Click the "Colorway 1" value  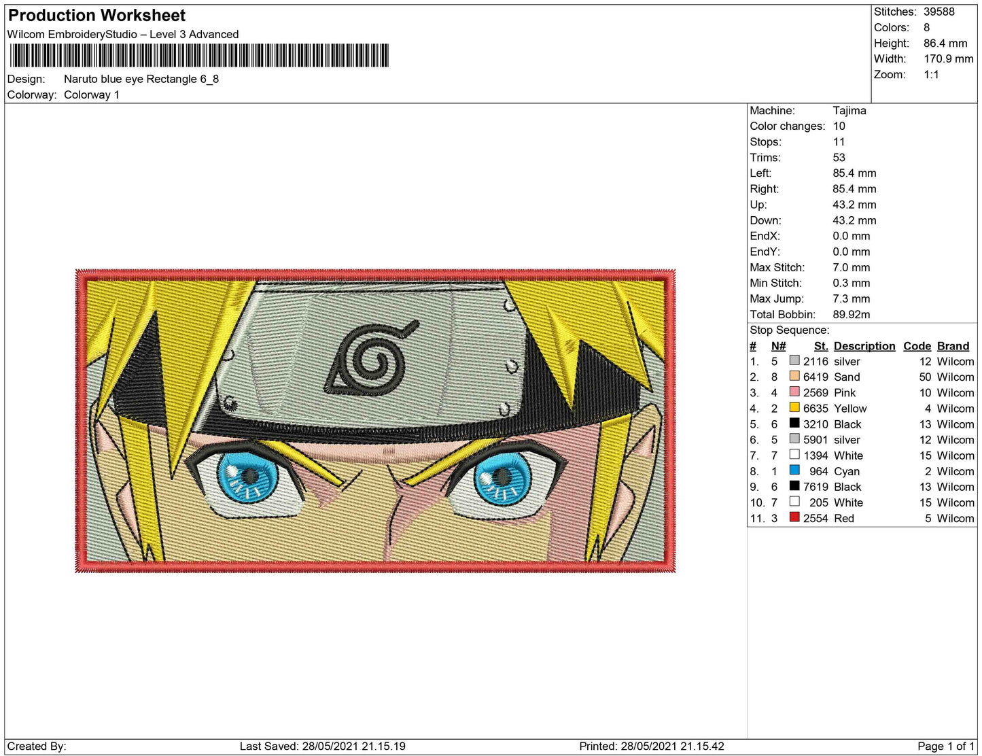(x=92, y=94)
